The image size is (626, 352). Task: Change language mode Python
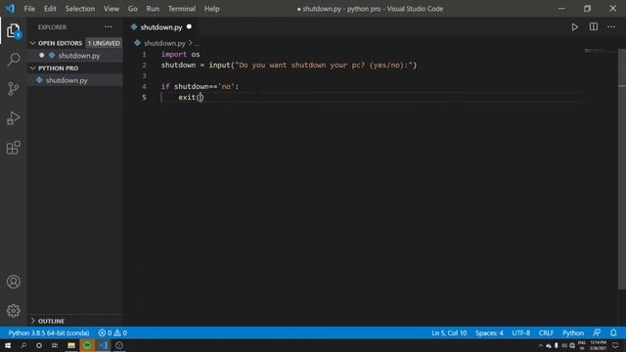click(573, 332)
